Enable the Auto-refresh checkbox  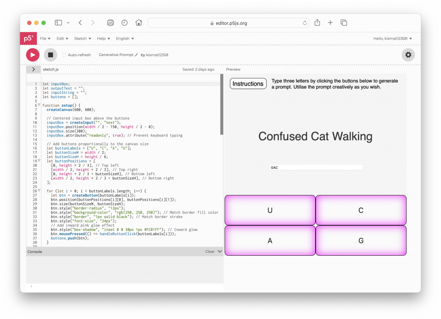pyautogui.click(x=65, y=55)
